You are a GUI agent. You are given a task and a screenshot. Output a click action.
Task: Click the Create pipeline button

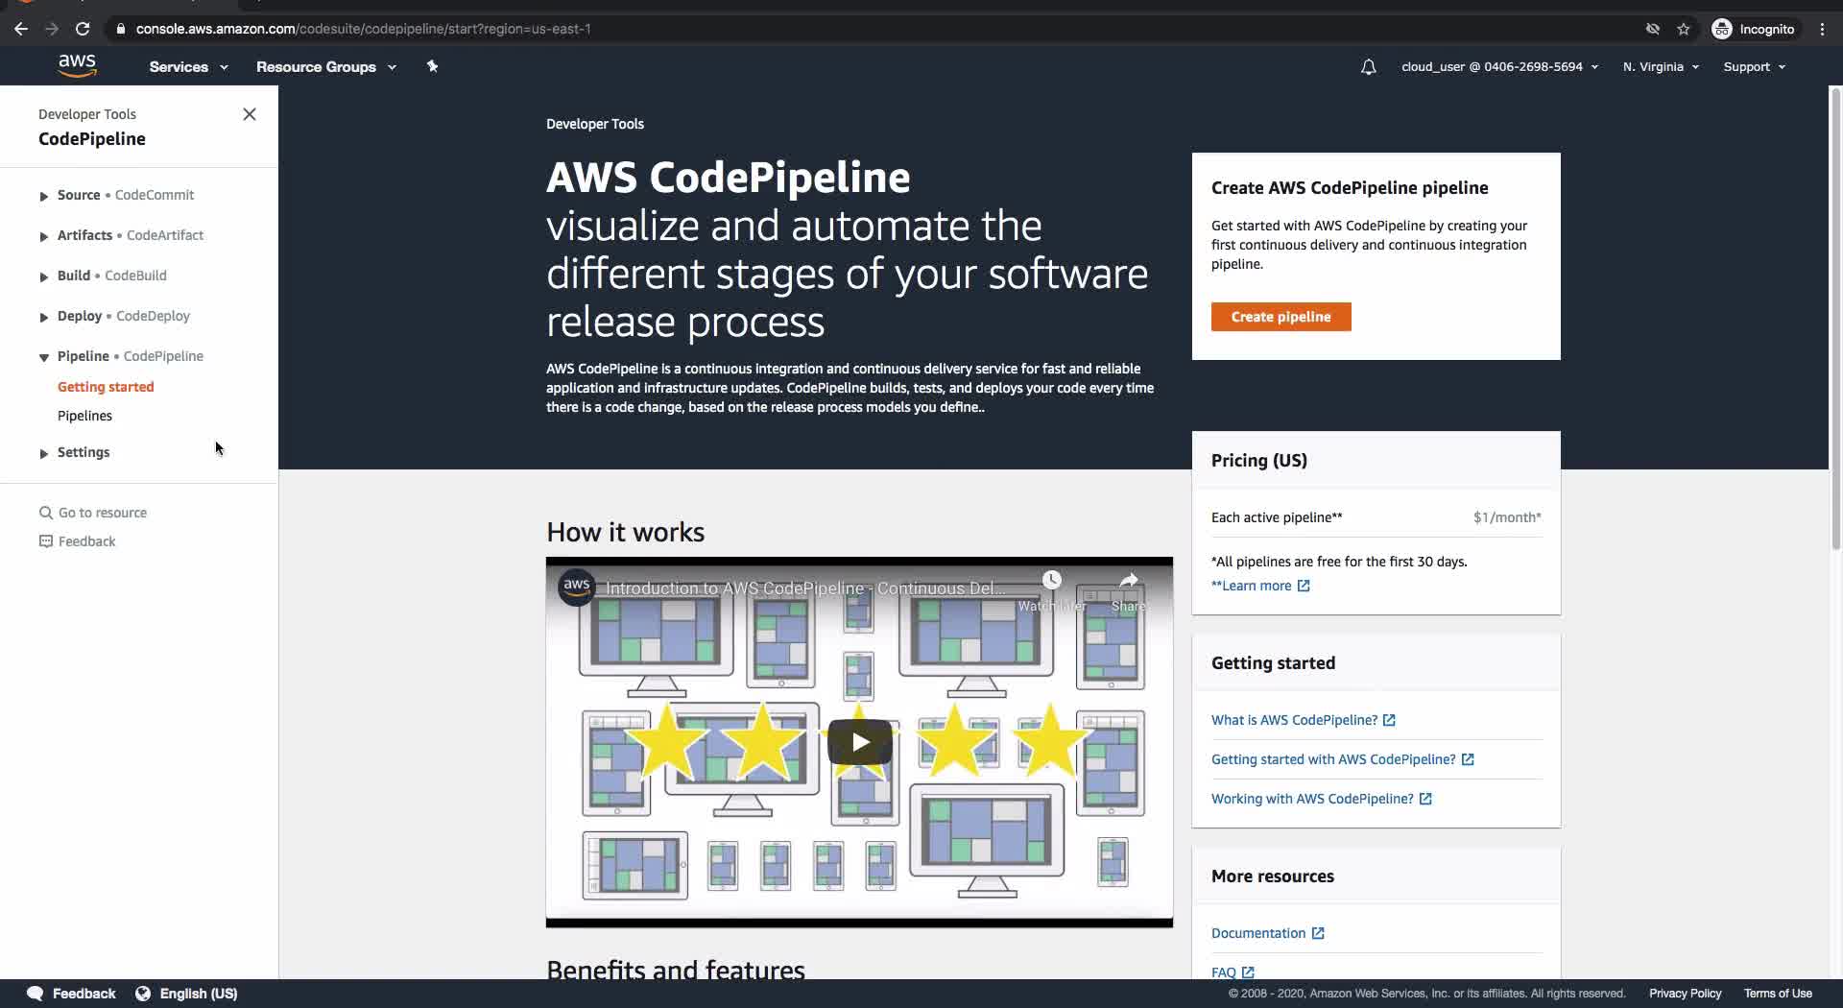coord(1281,317)
